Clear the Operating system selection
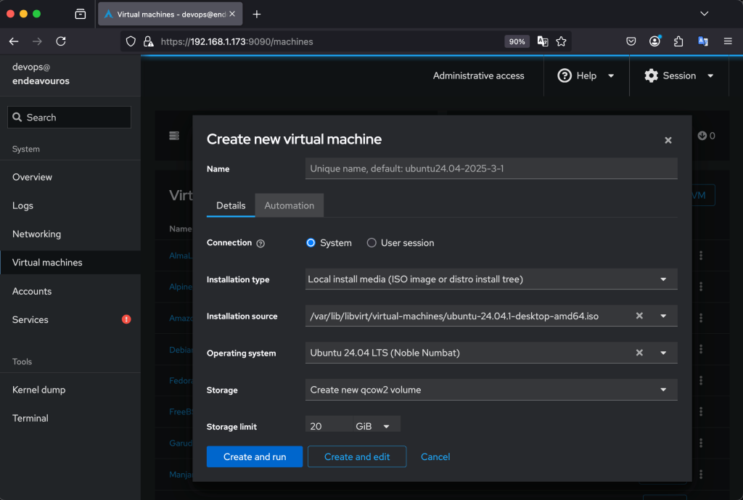 tap(639, 353)
